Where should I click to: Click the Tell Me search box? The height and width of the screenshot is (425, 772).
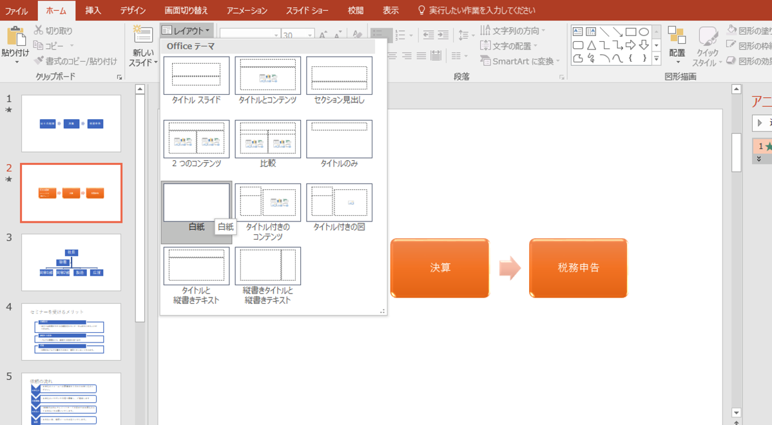(x=477, y=10)
